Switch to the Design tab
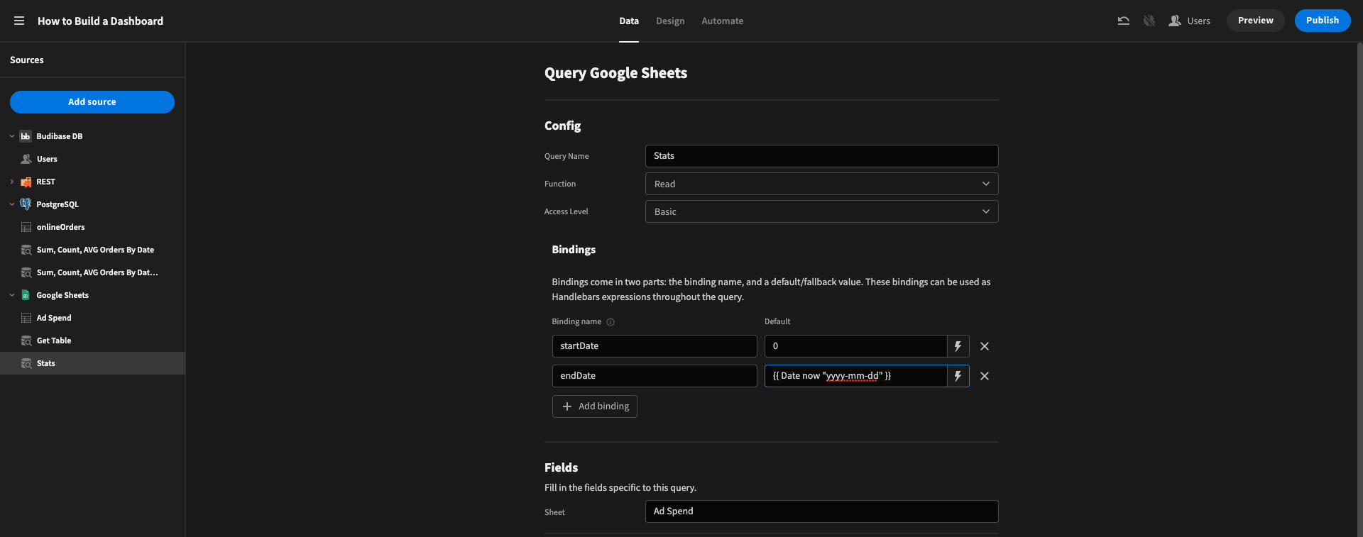 click(670, 21)
